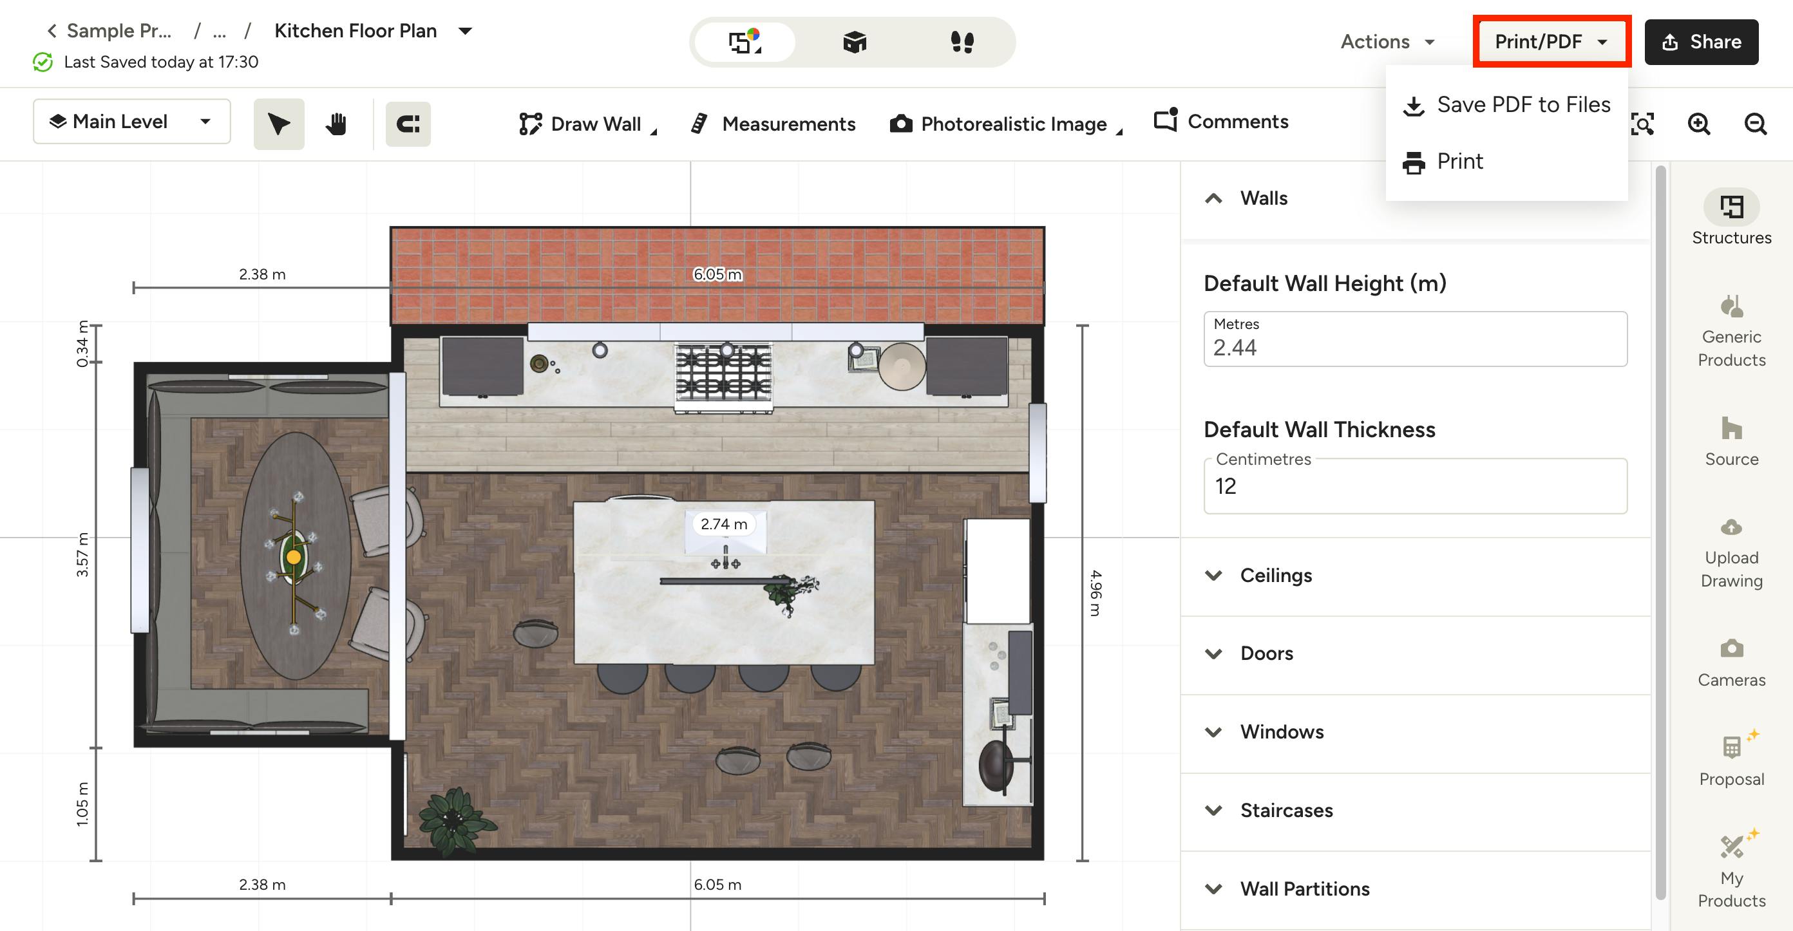This screenshot has height=931, width=1793.
Task: Click the 6.05 m label on tiles
Action: (x=717, y=274)
